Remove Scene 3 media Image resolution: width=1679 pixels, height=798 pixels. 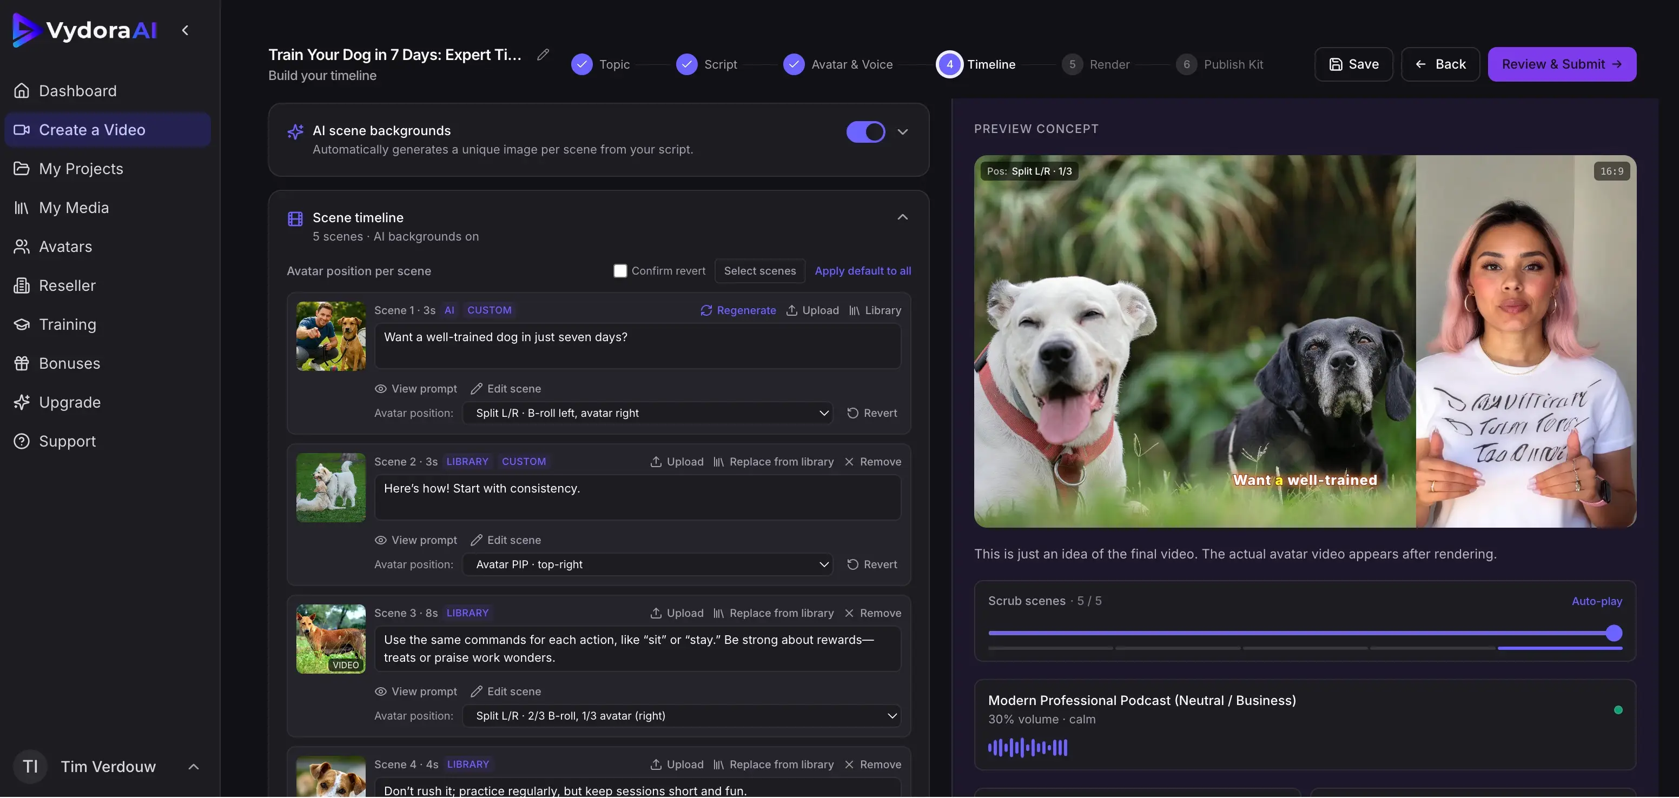coord(872,614)
